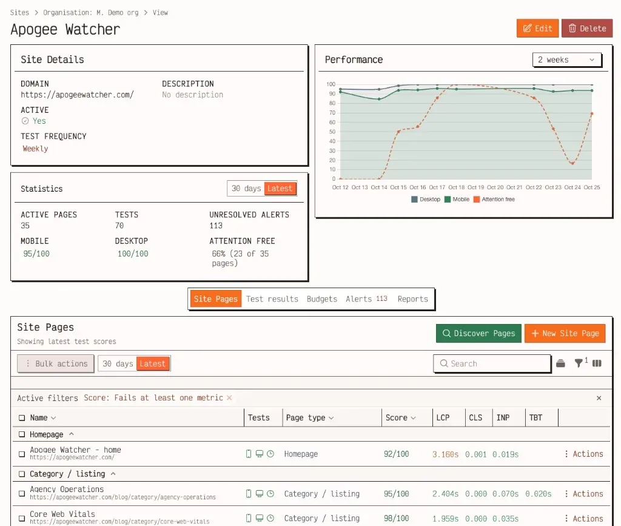Click the mobile icon in Apogee Watcher home row

(249, 454)
